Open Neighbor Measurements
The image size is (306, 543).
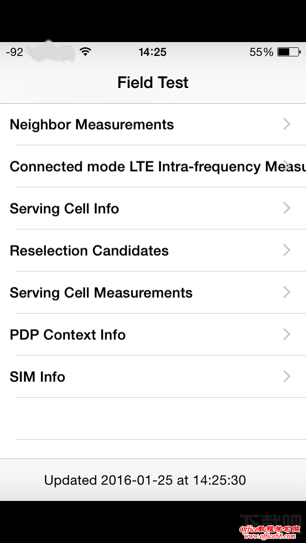(92, 125)
